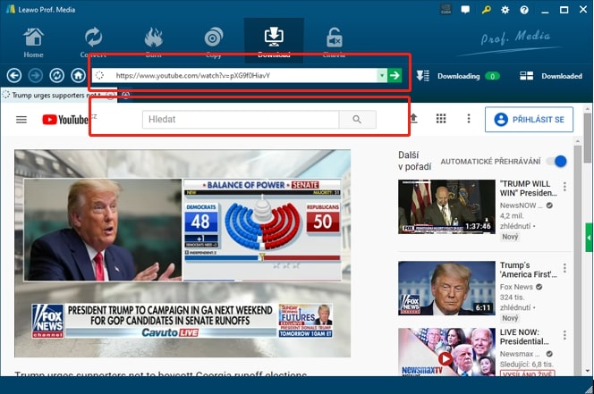Open the YouTube apps grid
Image resolution: width=594 pixels, height=394 pixels.
(441, 119)
